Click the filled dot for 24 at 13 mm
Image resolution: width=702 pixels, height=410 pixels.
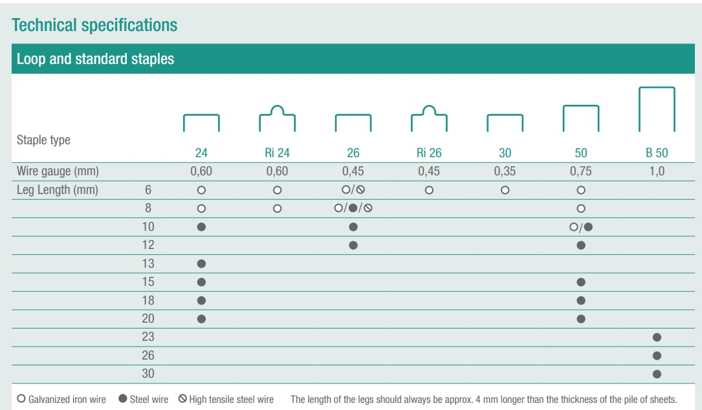click(x=201, y=264)
